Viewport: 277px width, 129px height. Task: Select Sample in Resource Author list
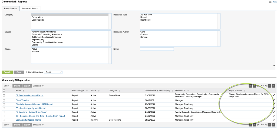coord(179,37)
